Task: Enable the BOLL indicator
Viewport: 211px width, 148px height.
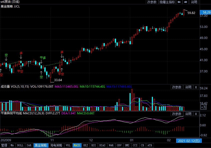Action: pyautogui.click(x=20, y=145)
